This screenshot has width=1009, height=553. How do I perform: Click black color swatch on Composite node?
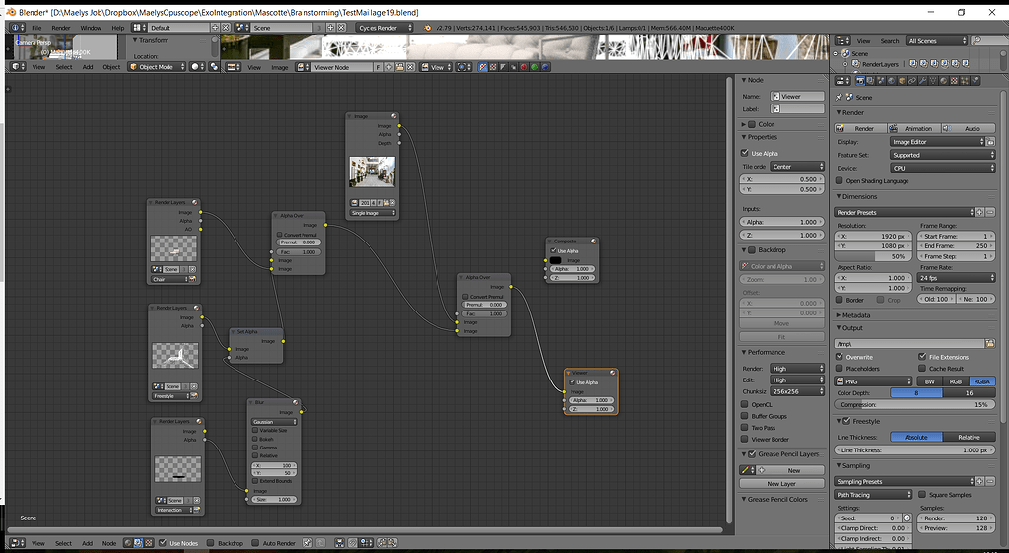pyautogui.click(x=556, y=260)
